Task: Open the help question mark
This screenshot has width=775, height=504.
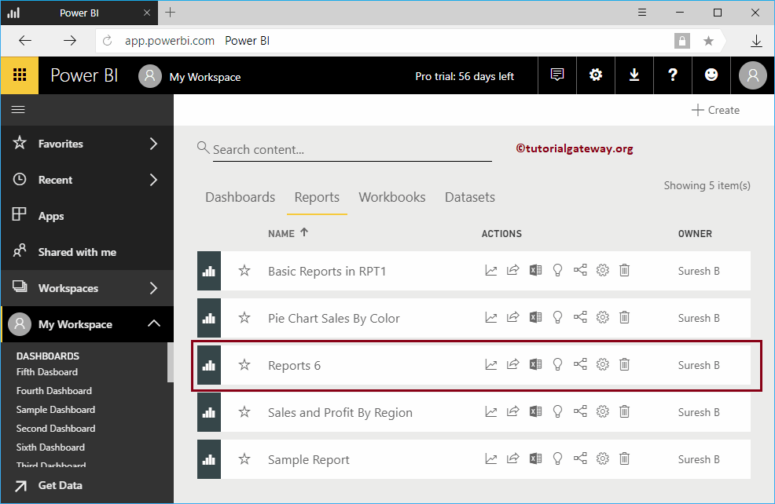Action: [x=673, y=75]
